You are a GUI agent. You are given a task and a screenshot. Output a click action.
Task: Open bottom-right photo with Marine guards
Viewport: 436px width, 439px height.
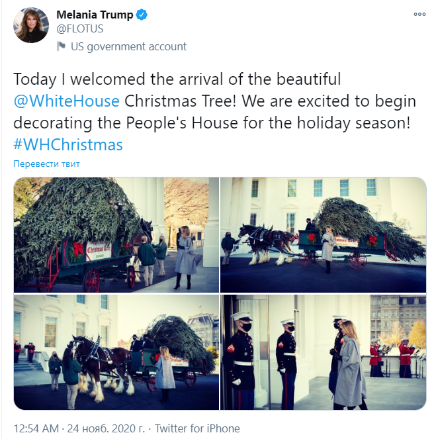point(324,352)
